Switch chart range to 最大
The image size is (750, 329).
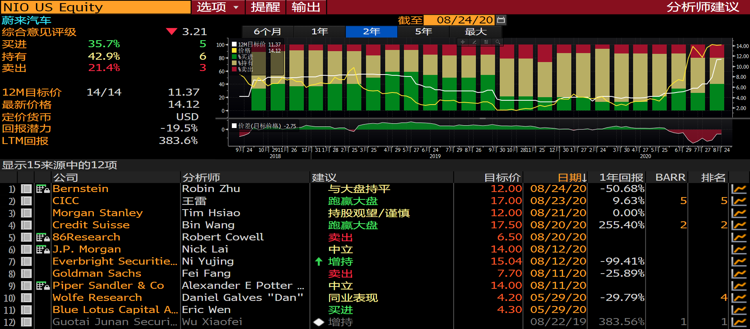tap(475, 32)
